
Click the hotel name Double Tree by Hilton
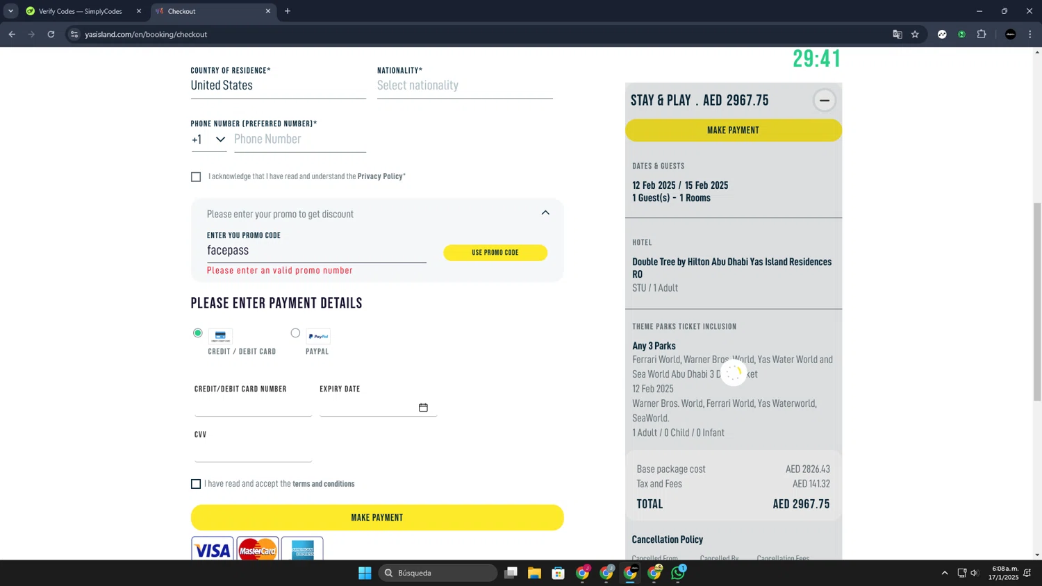point(731,268)
